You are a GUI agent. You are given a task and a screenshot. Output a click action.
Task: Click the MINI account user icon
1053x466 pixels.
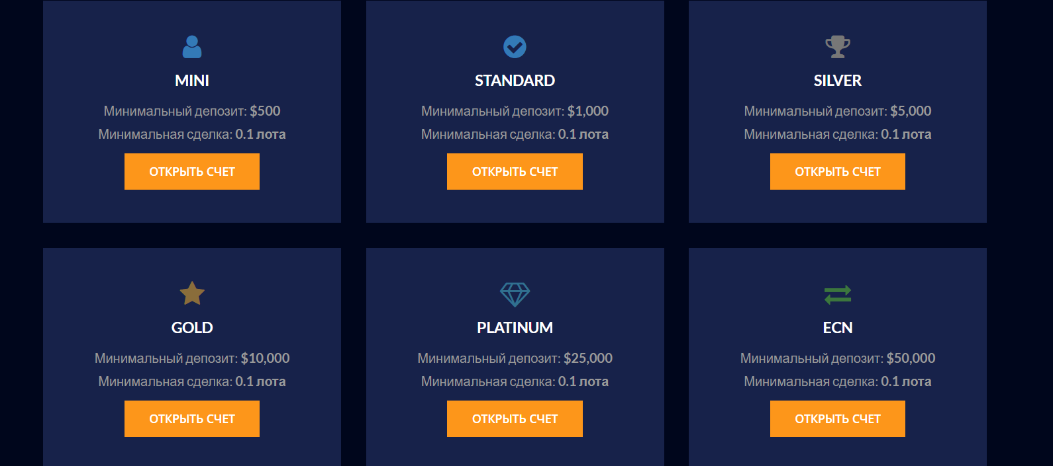(x=192, y=47)
